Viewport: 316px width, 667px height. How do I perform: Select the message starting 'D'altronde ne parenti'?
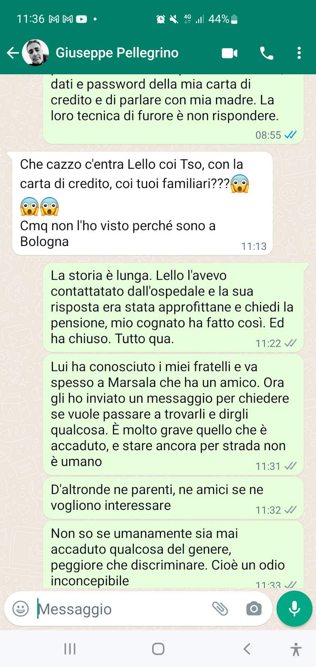pyautogui.click(x=173, y=498)
